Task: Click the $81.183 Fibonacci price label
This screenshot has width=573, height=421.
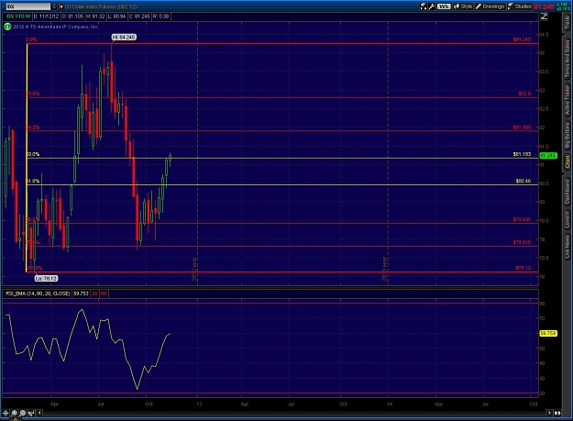Action: coord(522,154)
